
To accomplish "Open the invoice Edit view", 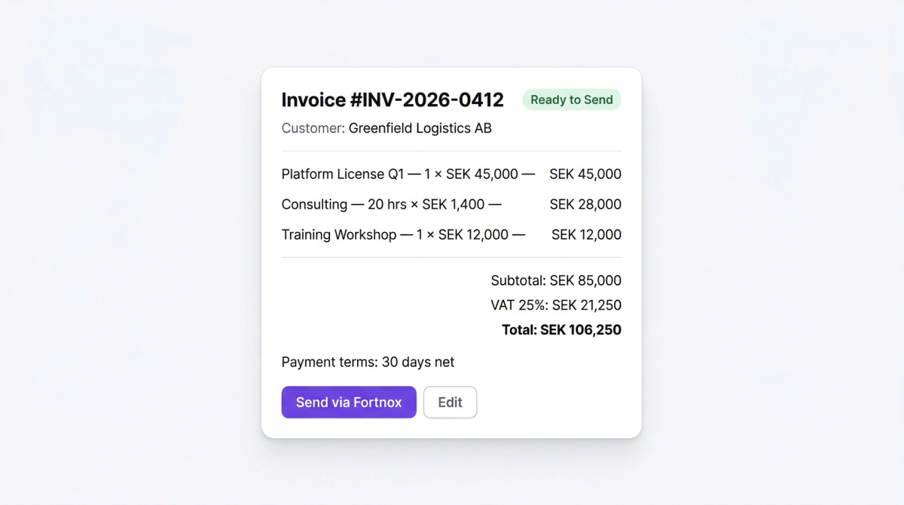I will [x=450, y=402].
